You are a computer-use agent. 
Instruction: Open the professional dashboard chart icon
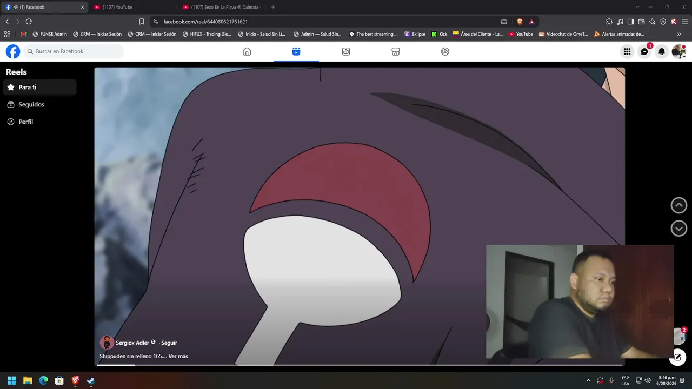coord(346,51)
